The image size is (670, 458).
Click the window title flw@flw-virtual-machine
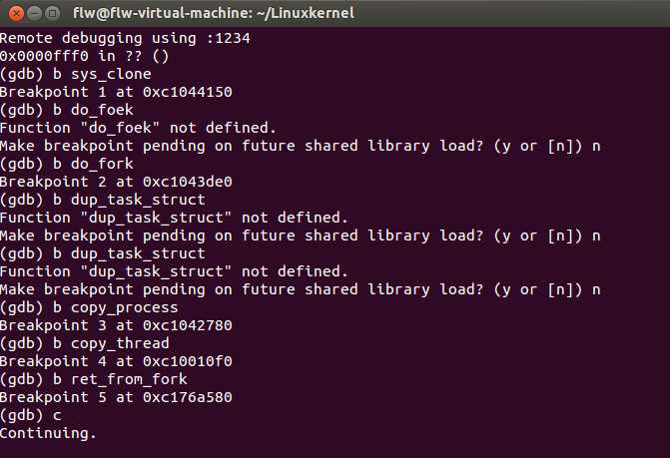tap(214, 13)
